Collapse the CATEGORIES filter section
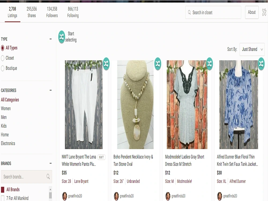The image size is (268, 201). pos(50,90)
